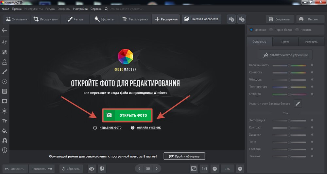Click the Чёткость slider

pyautogui.click(x=289, y=80)
